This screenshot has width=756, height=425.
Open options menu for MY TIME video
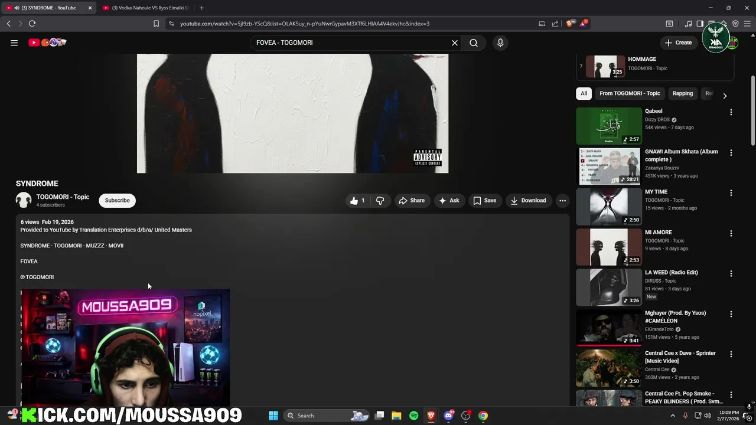(731, 193)
